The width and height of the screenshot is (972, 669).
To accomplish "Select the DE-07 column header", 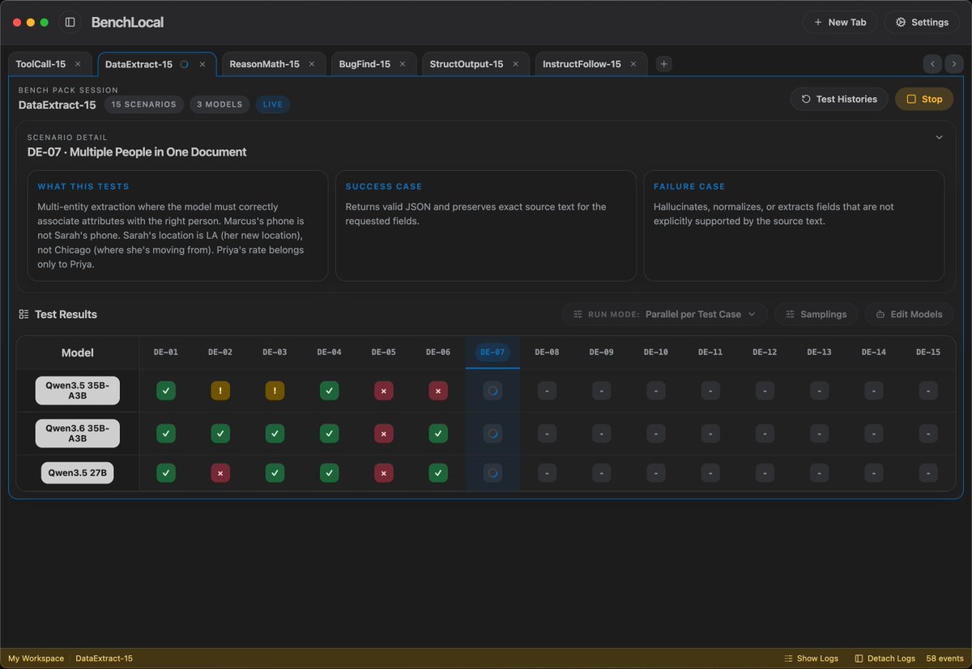I will tap(492, 352).
